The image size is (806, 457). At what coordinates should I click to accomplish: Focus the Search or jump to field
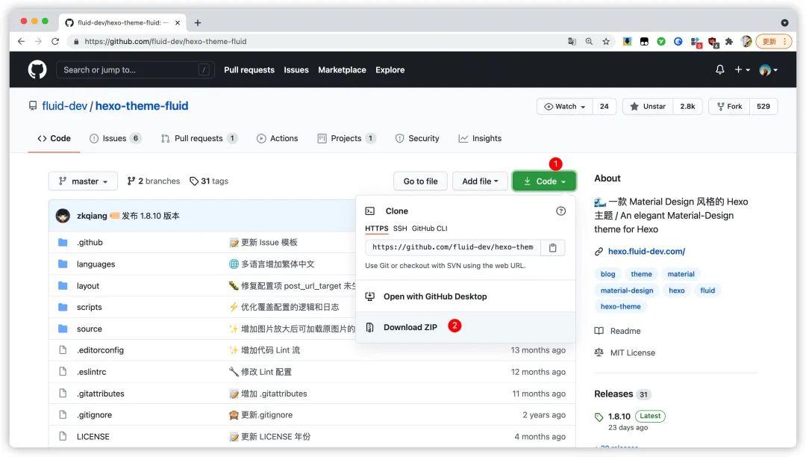click(136, 70)
